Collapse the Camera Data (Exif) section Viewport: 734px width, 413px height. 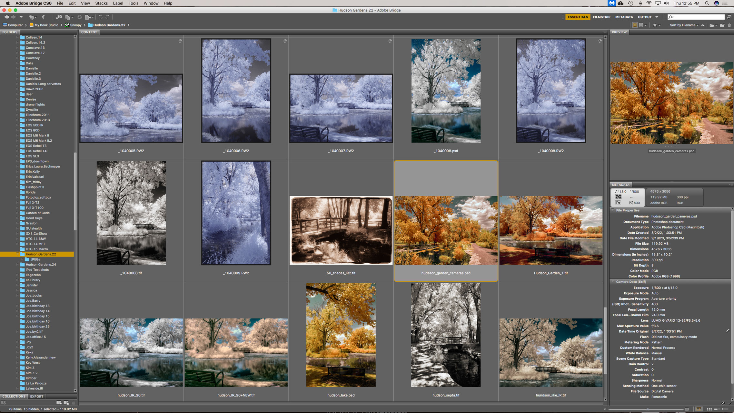[x=613, y=282]
